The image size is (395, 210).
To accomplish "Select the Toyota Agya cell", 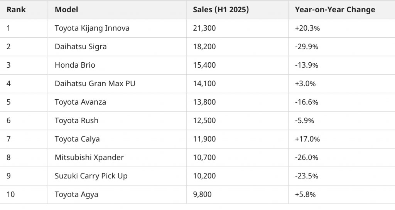I will click(x=76, y=194).
